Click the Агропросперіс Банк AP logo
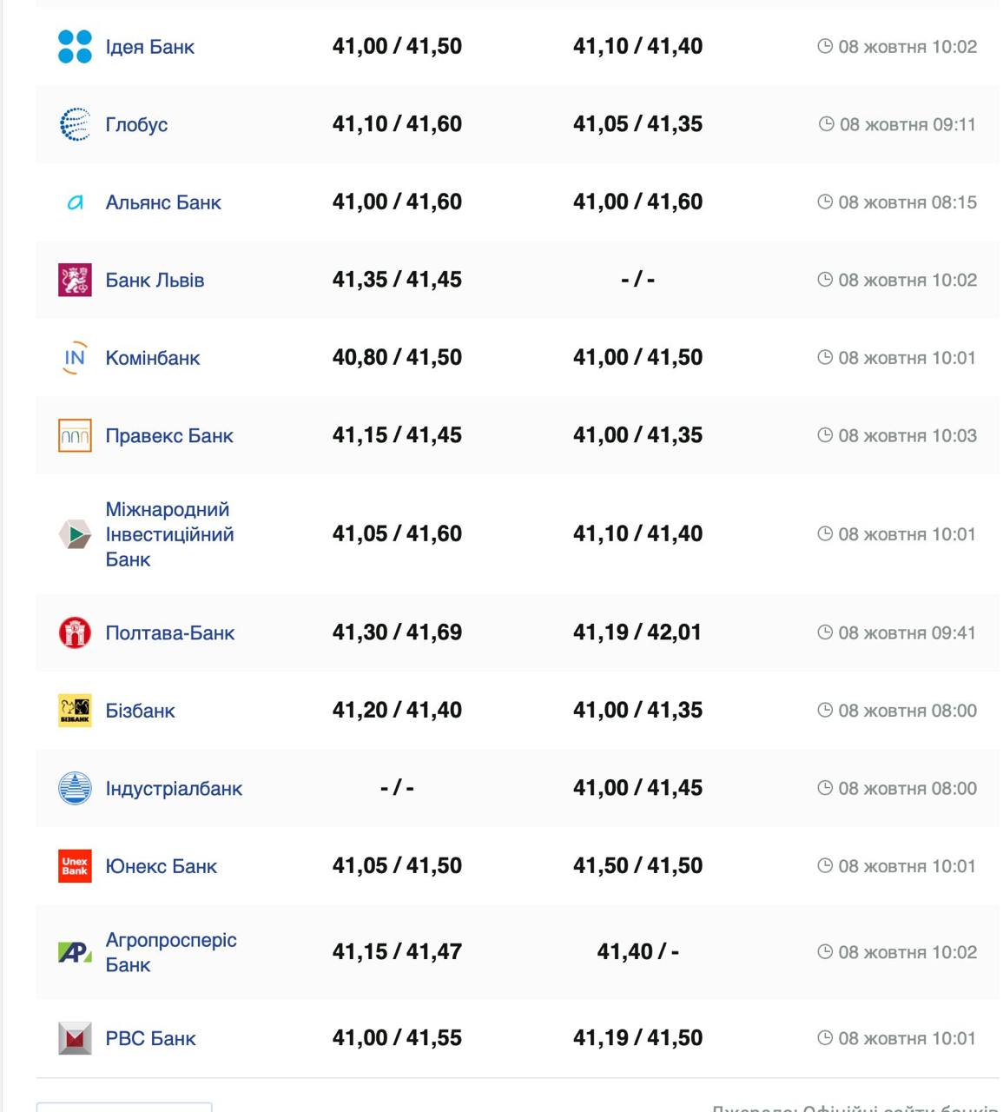The width and height of the screenshot is (1003, 1112). (x=75, y=952)
